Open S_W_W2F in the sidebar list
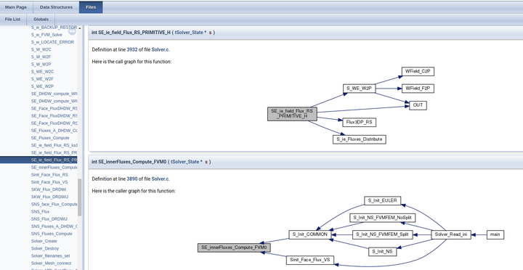Viewport: 523px width, 270px height. [41, 57]
